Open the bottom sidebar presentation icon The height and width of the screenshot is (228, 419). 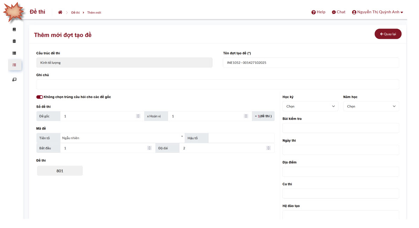tap(14, 80)
